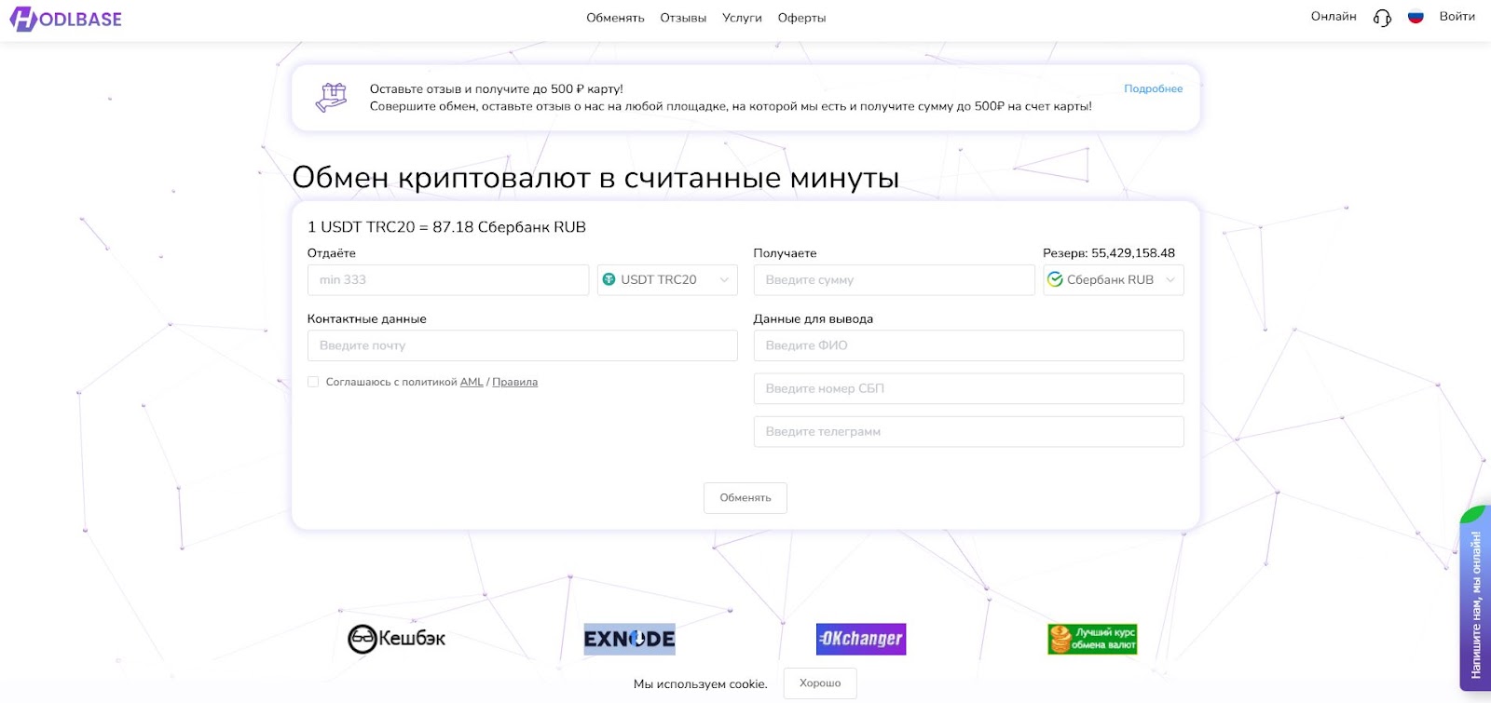Focus the 'Введите ФИО' name field
Image resolution: width=1491 pixels, height=703 pixels.
[x=969, y=345]
